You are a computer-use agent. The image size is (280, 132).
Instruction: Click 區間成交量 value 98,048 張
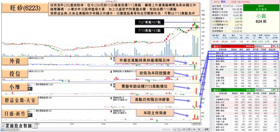(237, 9)
